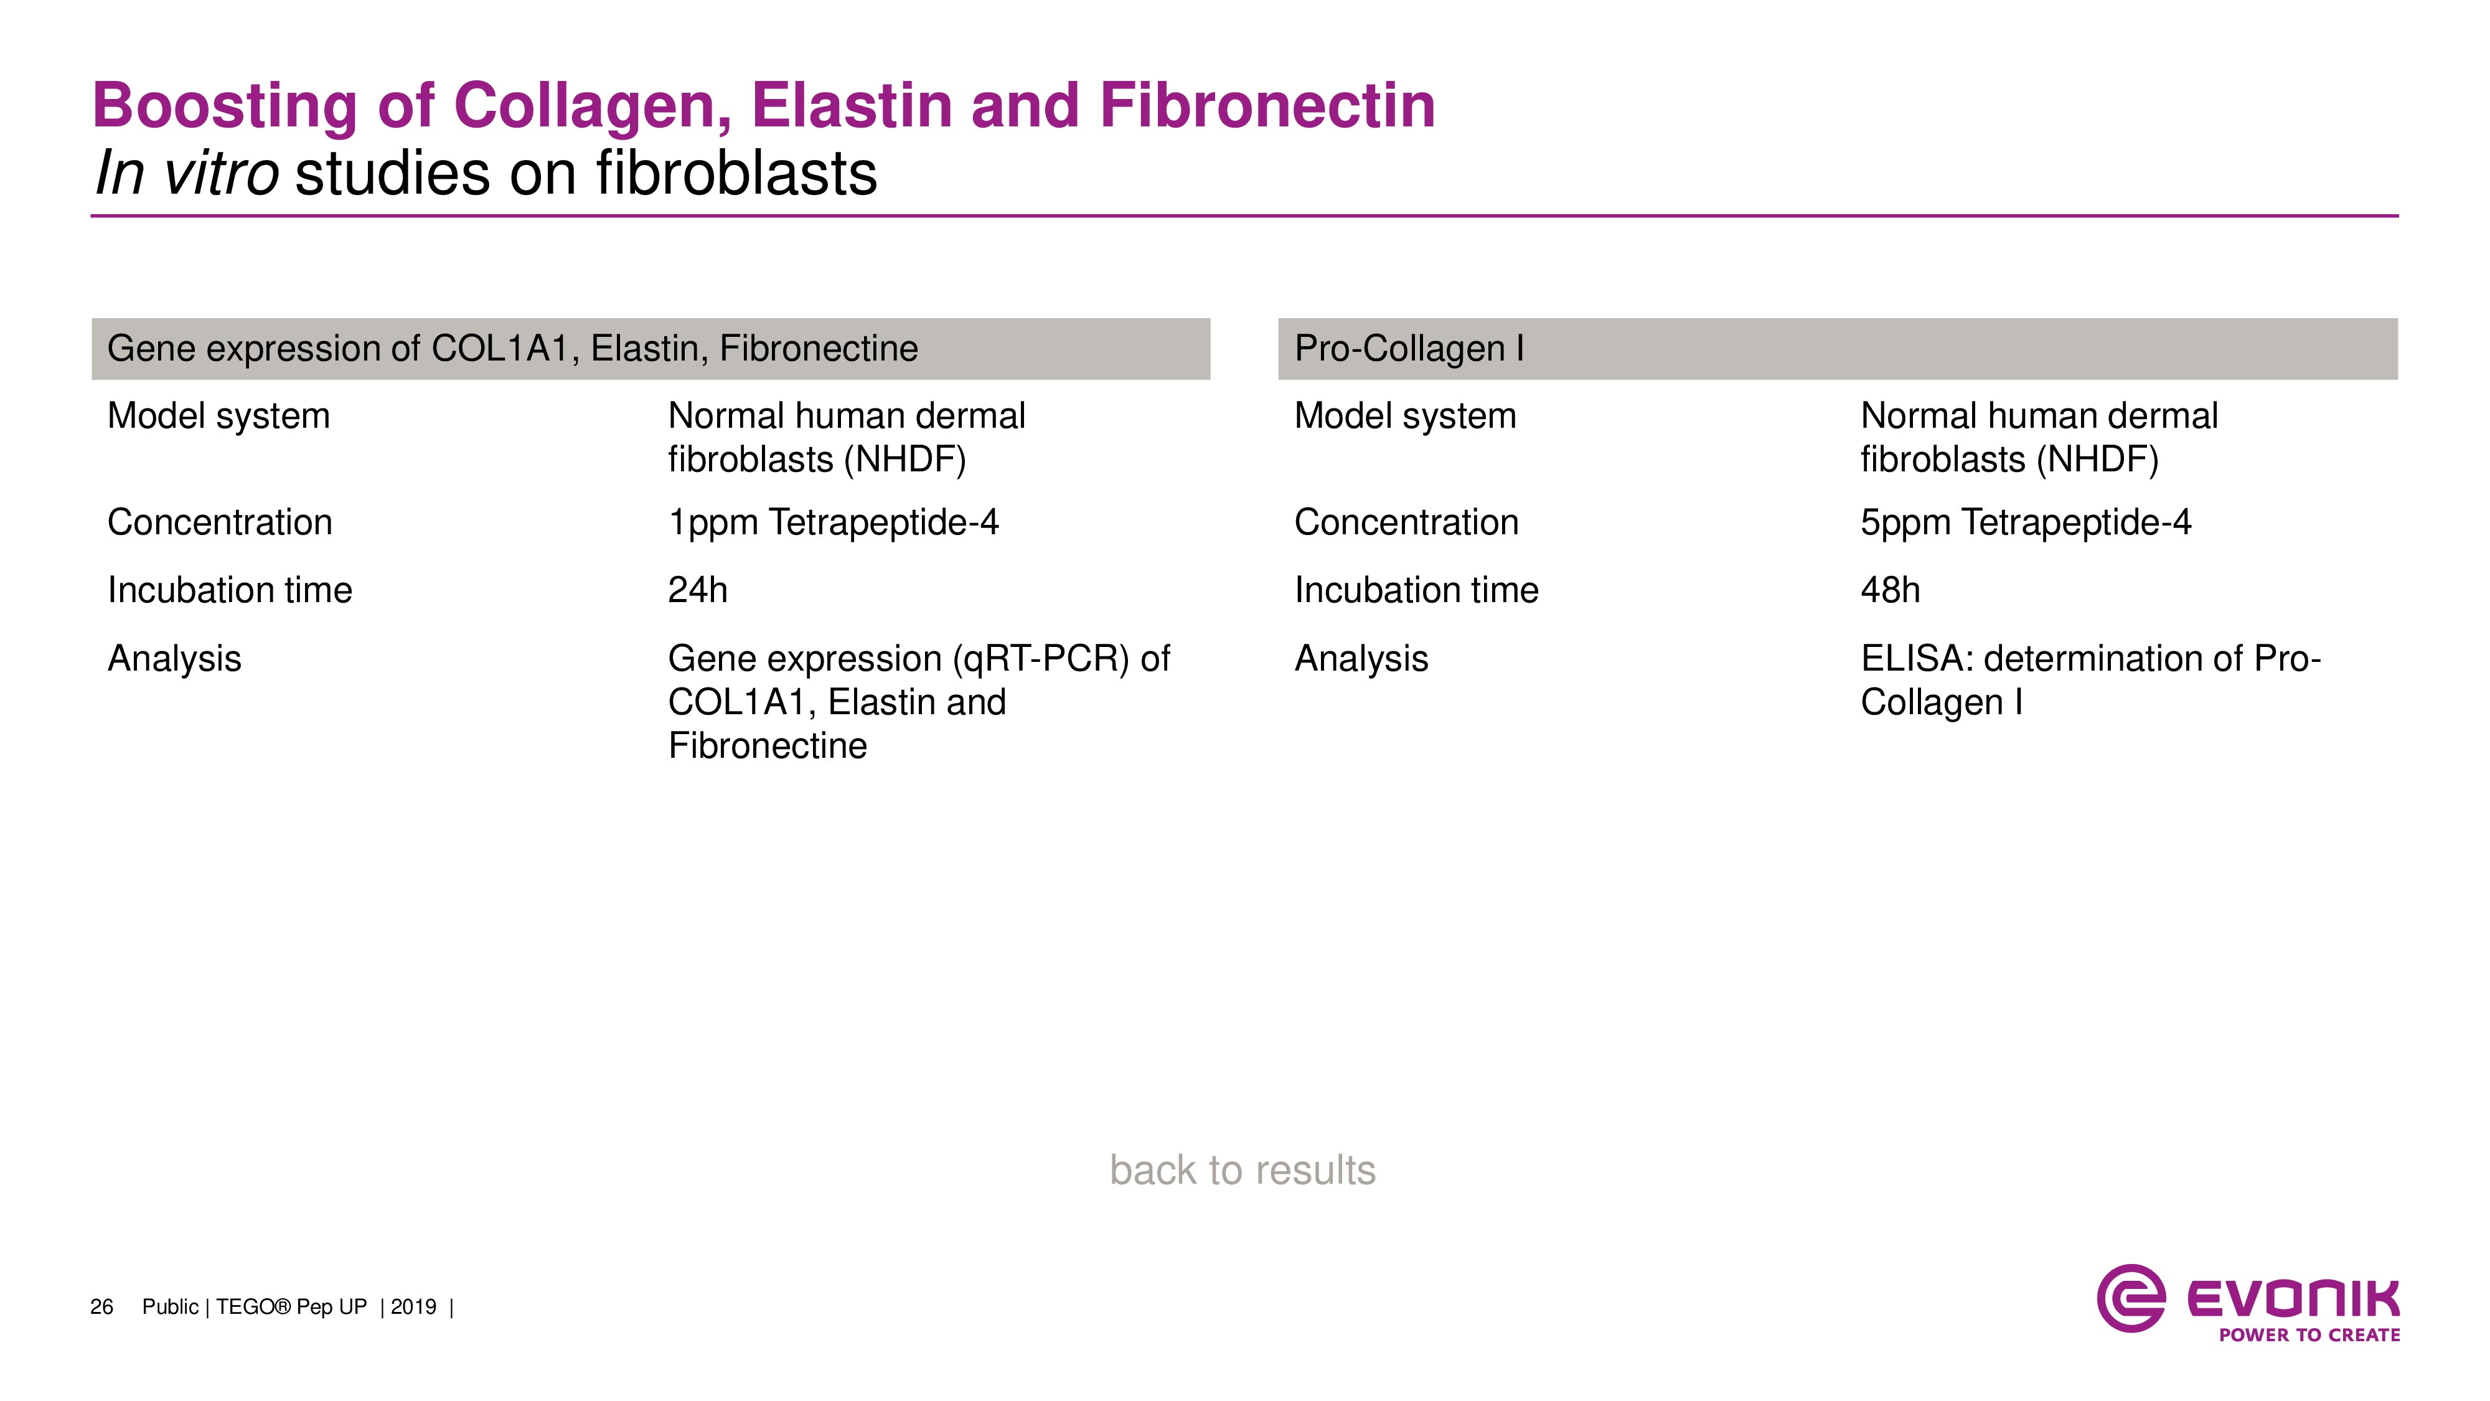The width and height of the screenshot is (2490, 1401).
Task: Click the "24h" incubation time value
Action: tap(697, 590)
